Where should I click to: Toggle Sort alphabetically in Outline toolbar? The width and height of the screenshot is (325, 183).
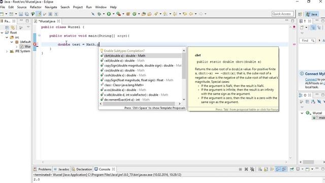click(x=313, y=102)
